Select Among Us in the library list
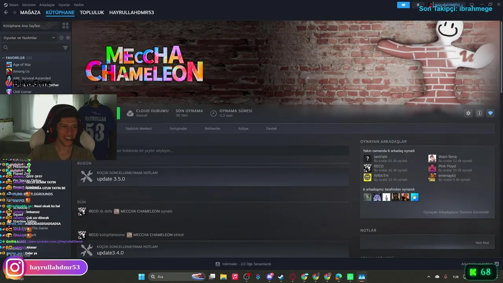This screenshot has height=283, width=503. 21,72
